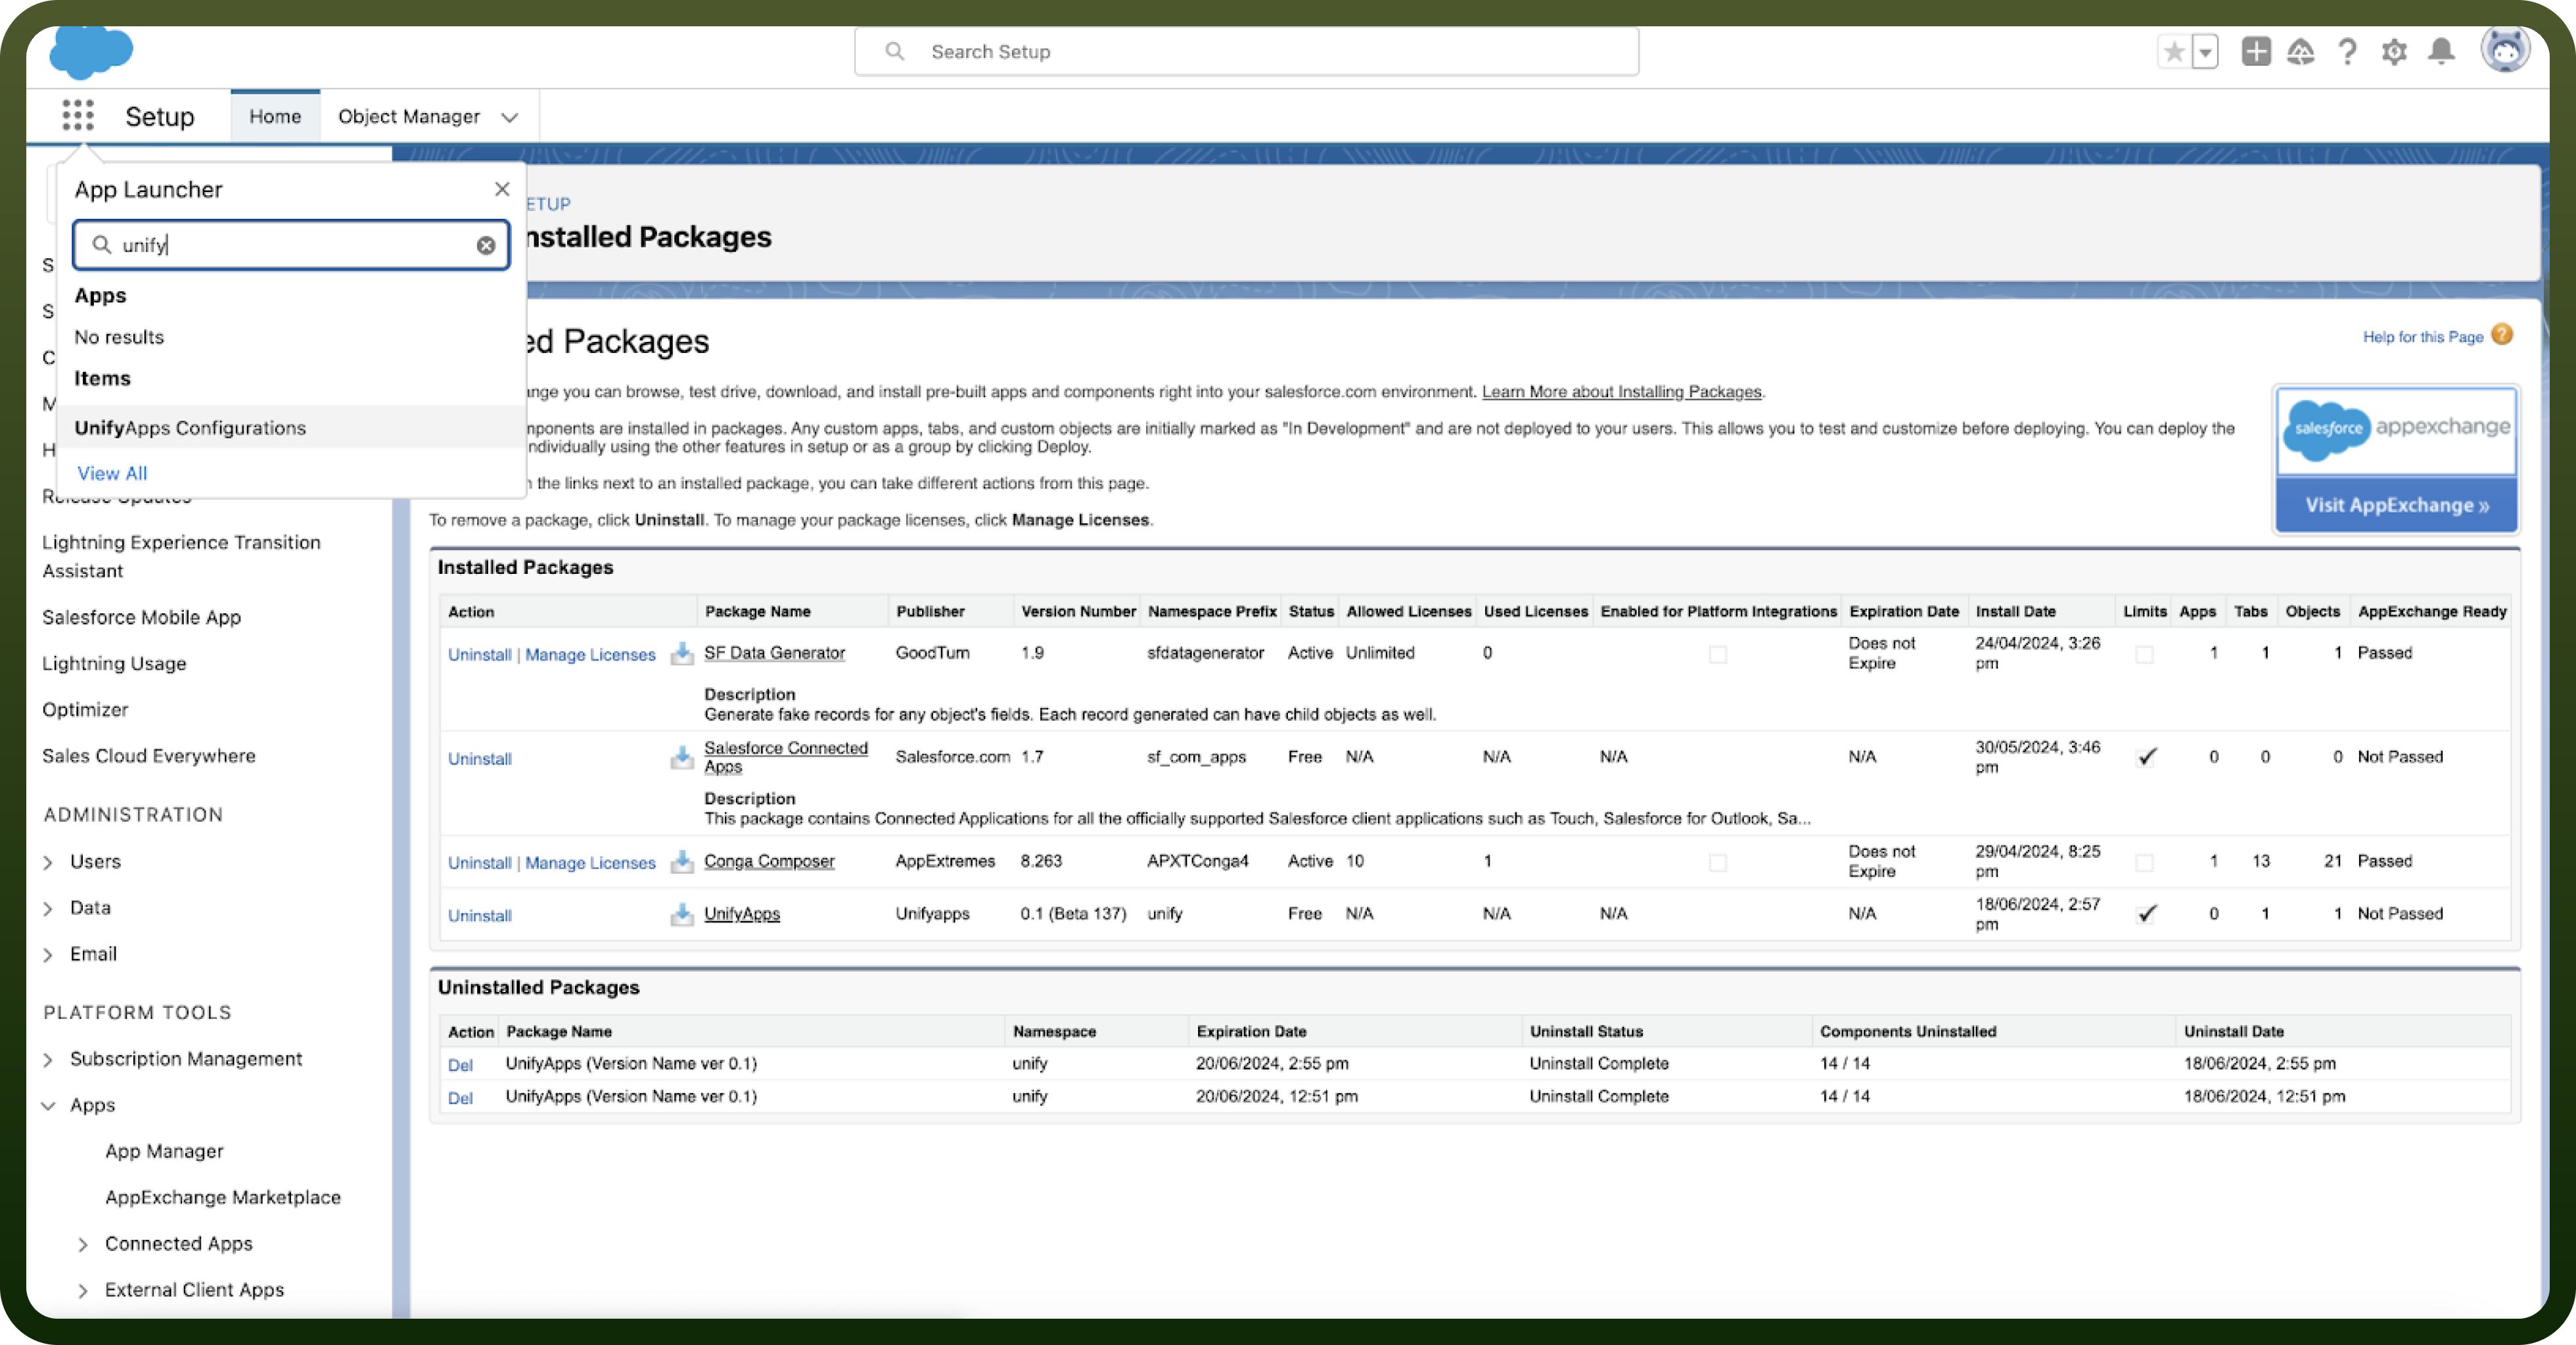The height and width of the screenshot is (1345, 2576).
Task: Open the notifications bell
Action: [x=2442, y=52]
